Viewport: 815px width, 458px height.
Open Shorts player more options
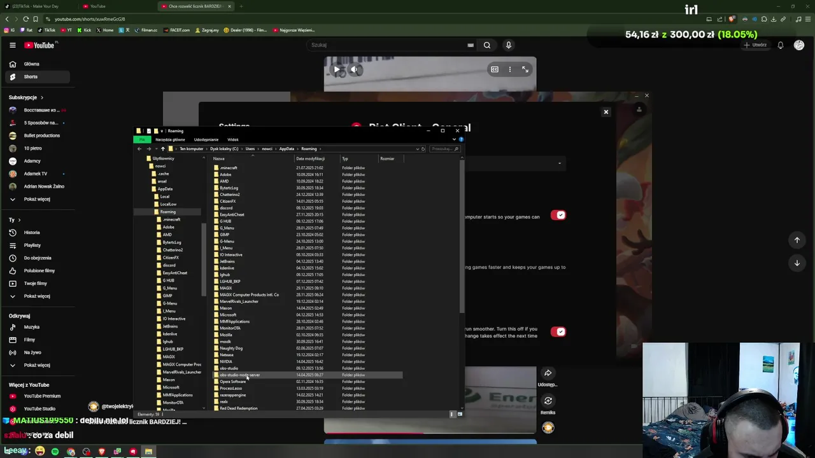510,69
